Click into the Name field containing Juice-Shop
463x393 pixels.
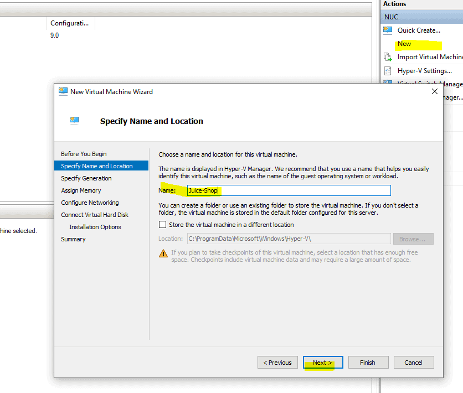(x=289, y=190)
